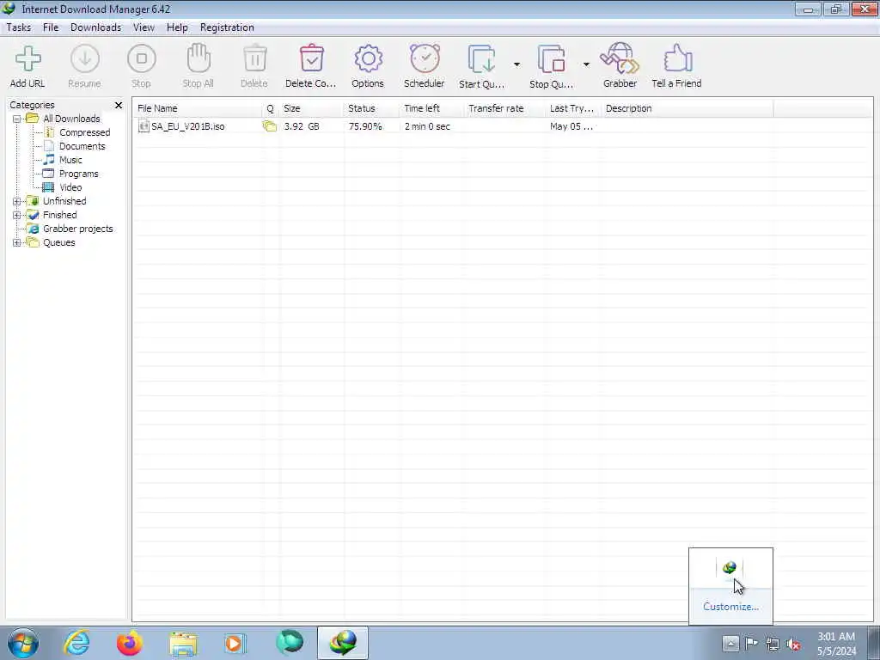Click the Tell a Friend icon

point(677,59)
